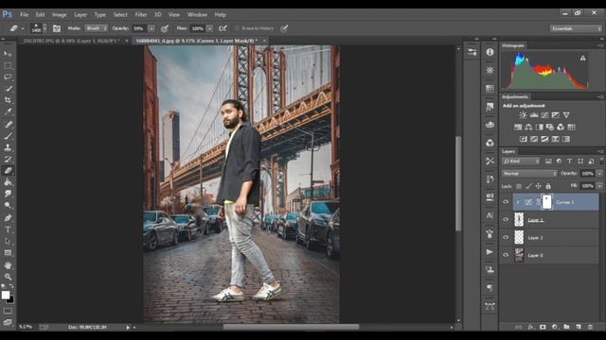Enable the Erase to History checkbox
Image resolution: width=606 pixels, height=340 pixels.
[237, 28]
